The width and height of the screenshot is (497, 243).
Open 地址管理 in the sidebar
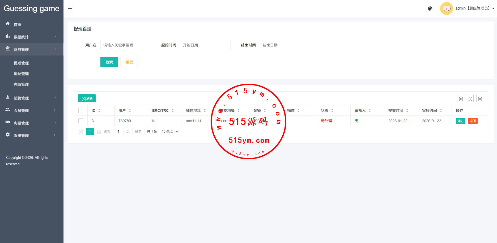tap(21, 74)
